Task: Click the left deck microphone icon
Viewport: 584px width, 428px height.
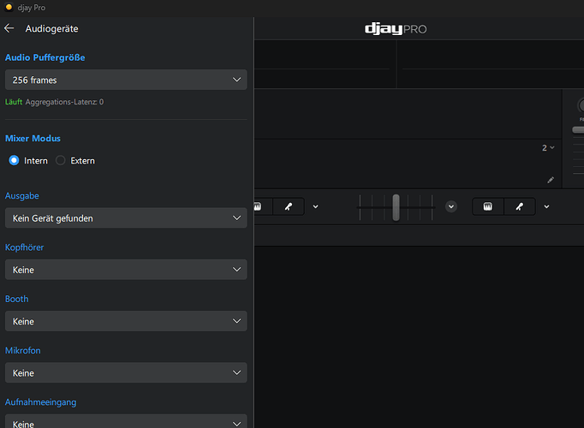Action: [x=289, y=206]
